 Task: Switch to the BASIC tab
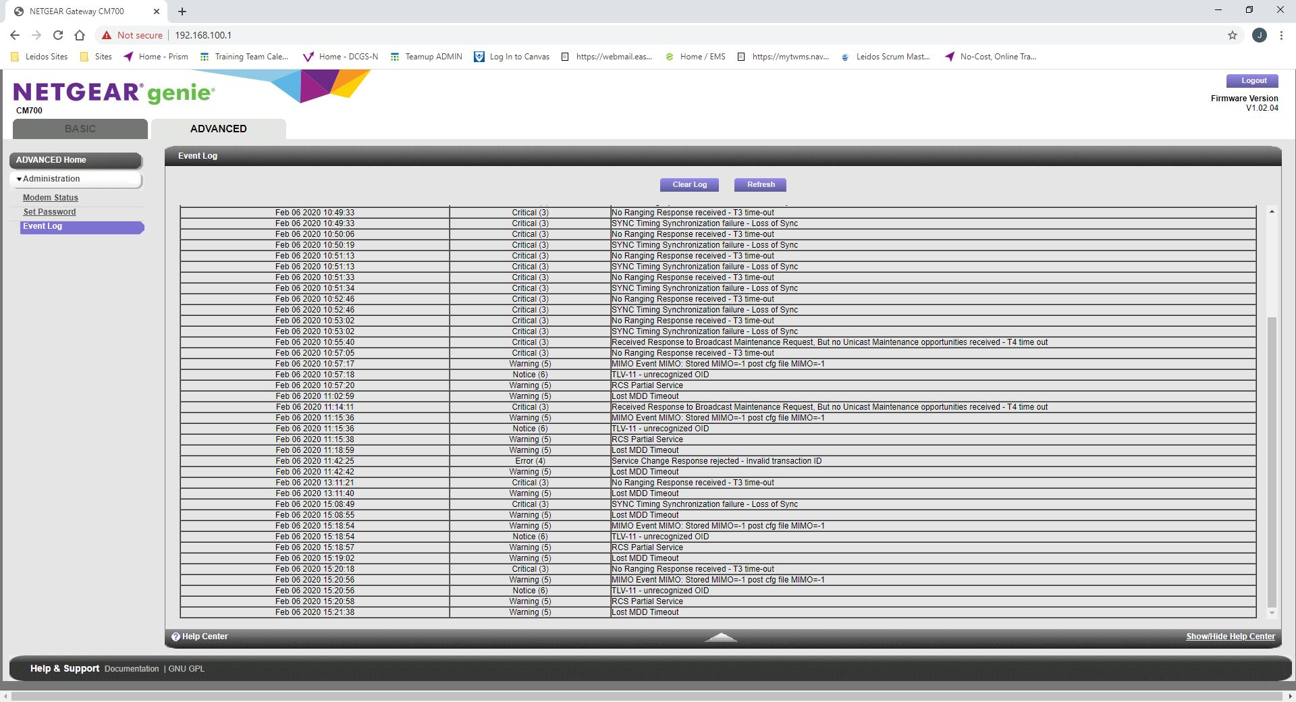80,129
